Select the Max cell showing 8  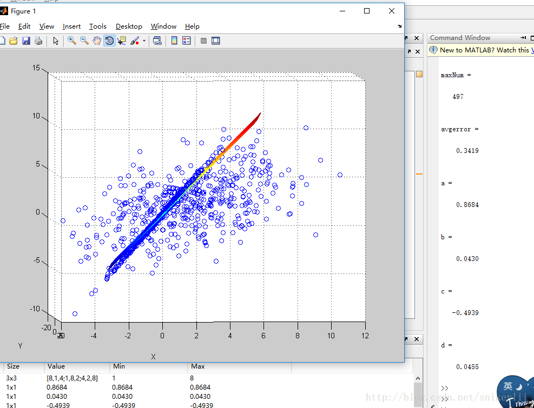click(x=193, y=378)
